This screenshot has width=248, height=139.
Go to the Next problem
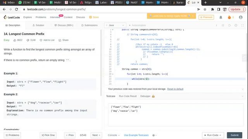[x=96, y=135]
